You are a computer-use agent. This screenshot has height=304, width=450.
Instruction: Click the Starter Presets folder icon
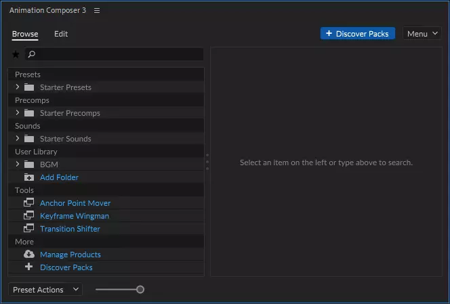[x=29, y=87]
